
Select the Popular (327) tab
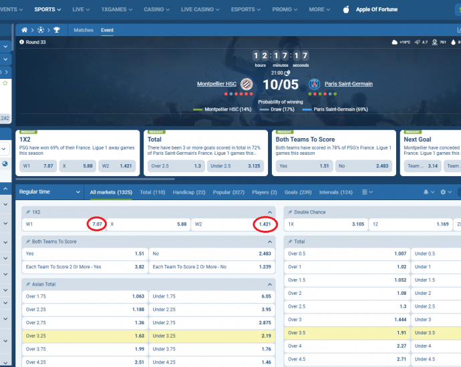coord(228,192)
